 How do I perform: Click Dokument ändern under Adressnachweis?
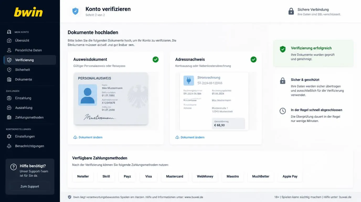pyautogui.click(x=190, y=137)
